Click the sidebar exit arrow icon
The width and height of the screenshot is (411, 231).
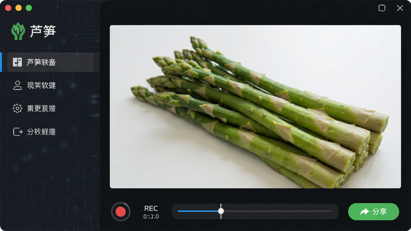point(18,132)
